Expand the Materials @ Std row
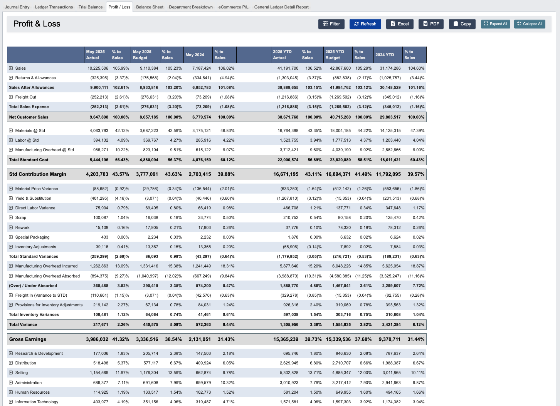 (10, 130)
